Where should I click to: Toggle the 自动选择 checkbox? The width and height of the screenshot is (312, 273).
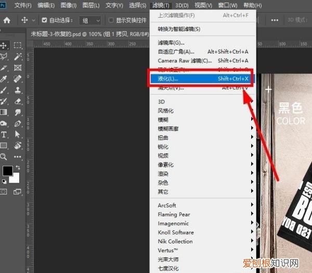44,20
